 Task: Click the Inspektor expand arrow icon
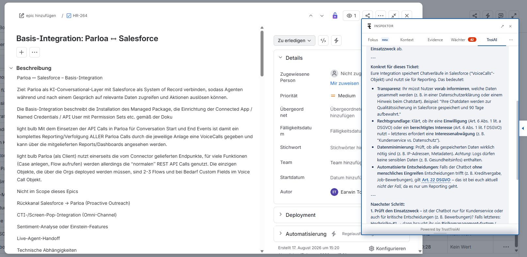(502, 26)
